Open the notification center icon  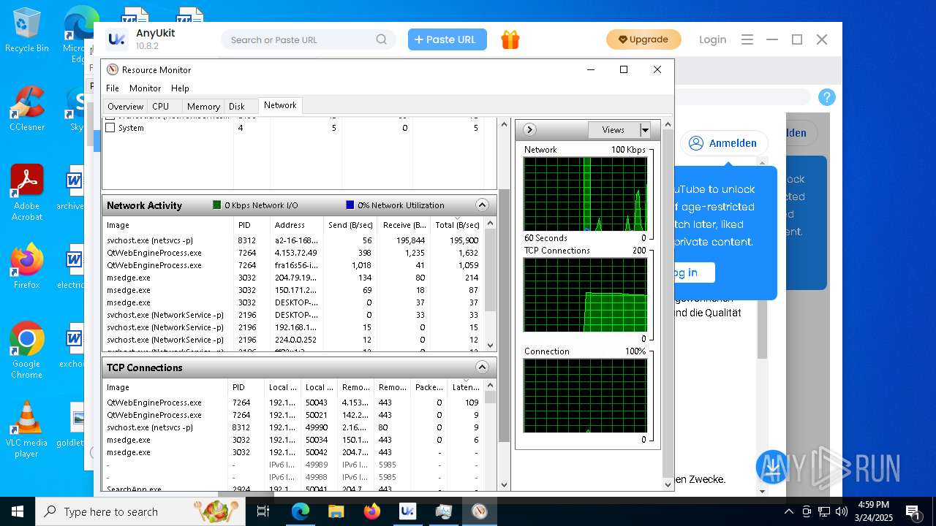(913, 511)
